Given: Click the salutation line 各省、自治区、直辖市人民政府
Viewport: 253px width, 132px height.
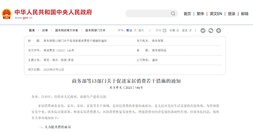Looking at the screenshot, I should [69, 97].
